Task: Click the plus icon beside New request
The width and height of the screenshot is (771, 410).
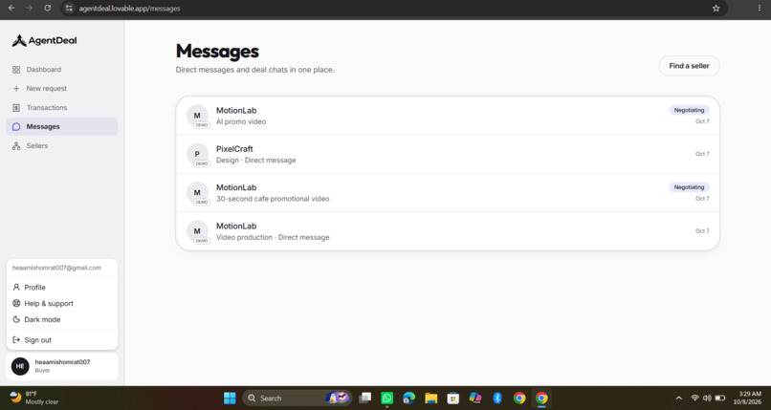Action: pos(16,88)
